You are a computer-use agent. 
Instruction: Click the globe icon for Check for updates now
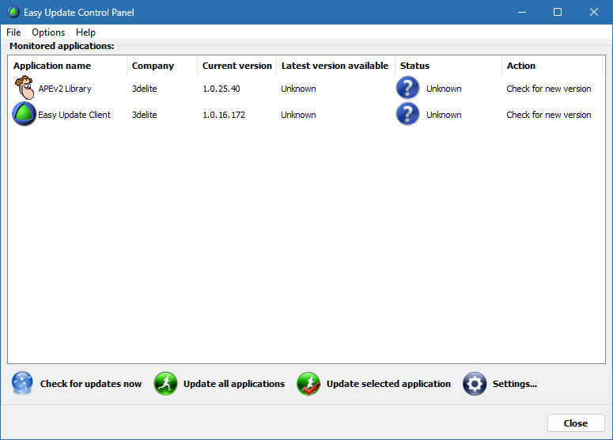(22, 383)
